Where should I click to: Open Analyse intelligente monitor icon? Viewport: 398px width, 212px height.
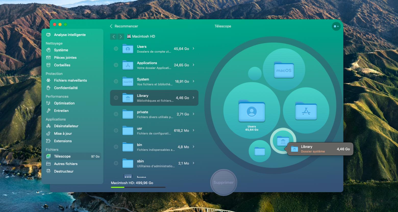click(x=48, y=35)
